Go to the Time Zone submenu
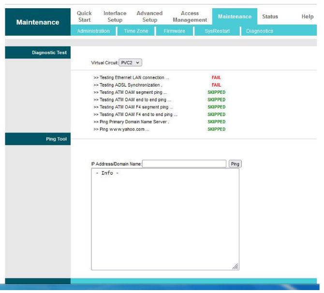Viewport: 324px width, 293px height. pos(136,31)
